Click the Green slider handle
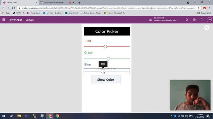Image resolution: width=213 pixels, height=119 pixels. [108, 59]
